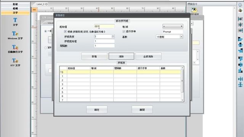The width and height of the screenshot is (244, 137).
Task: Select the 一般 radio button in background window
Action: click(45, 31)
